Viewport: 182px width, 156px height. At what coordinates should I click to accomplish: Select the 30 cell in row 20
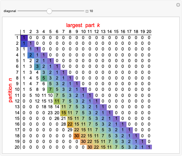pos(90,147)
